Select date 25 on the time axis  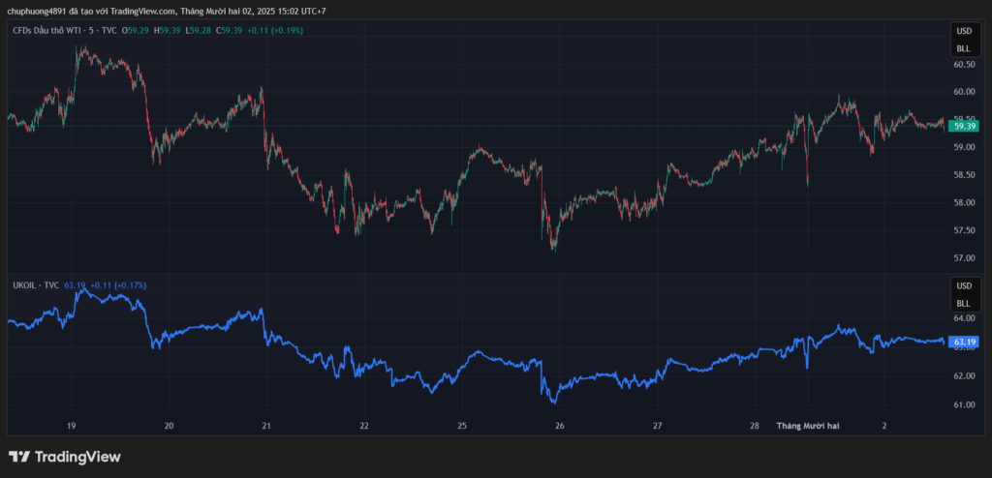click(462, 426)
